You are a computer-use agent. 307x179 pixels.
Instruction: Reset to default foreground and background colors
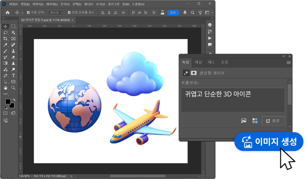(x=6, y=107)
